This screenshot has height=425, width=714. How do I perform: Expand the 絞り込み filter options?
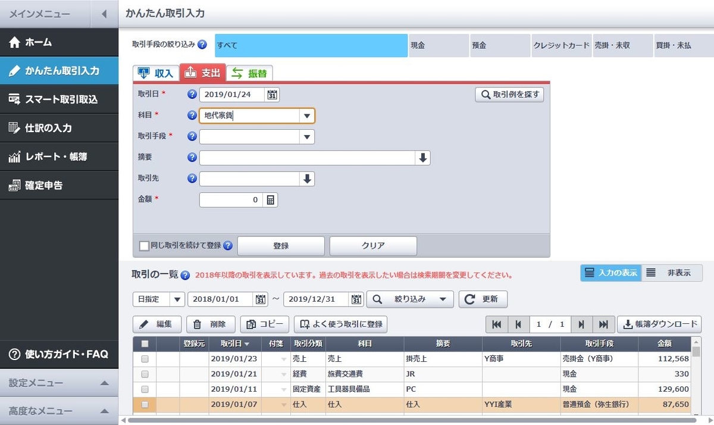click(x=410, y=299)
